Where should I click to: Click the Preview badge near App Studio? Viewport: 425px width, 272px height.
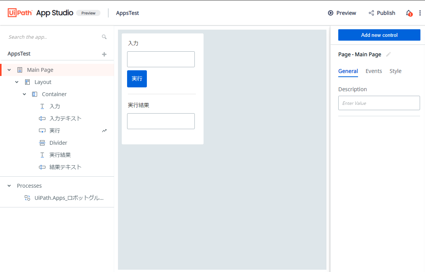pos(88,13)
